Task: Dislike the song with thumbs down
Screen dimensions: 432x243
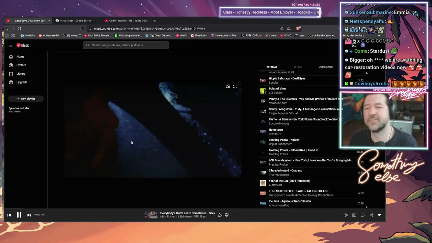Action: coord(227,215)
